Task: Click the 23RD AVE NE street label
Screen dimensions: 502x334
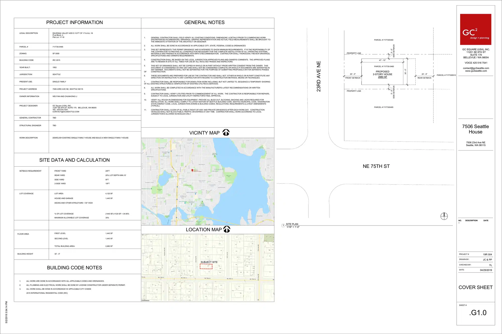Action: (319, 76)
